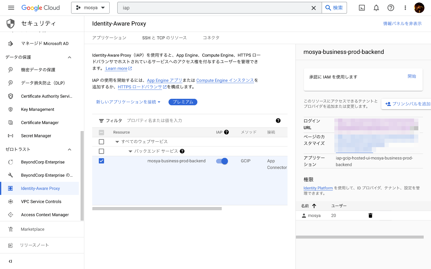Focus the filter property input field

200,121
